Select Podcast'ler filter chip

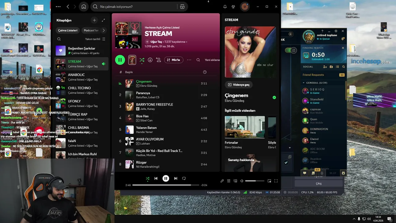(91, 30)
